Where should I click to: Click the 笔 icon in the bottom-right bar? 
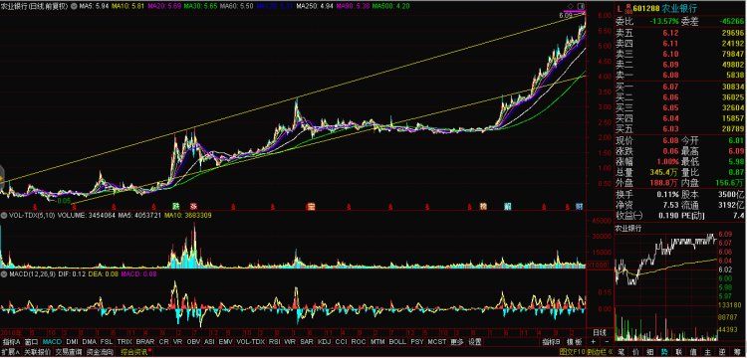pyautogui.click(x=621, y=352)
